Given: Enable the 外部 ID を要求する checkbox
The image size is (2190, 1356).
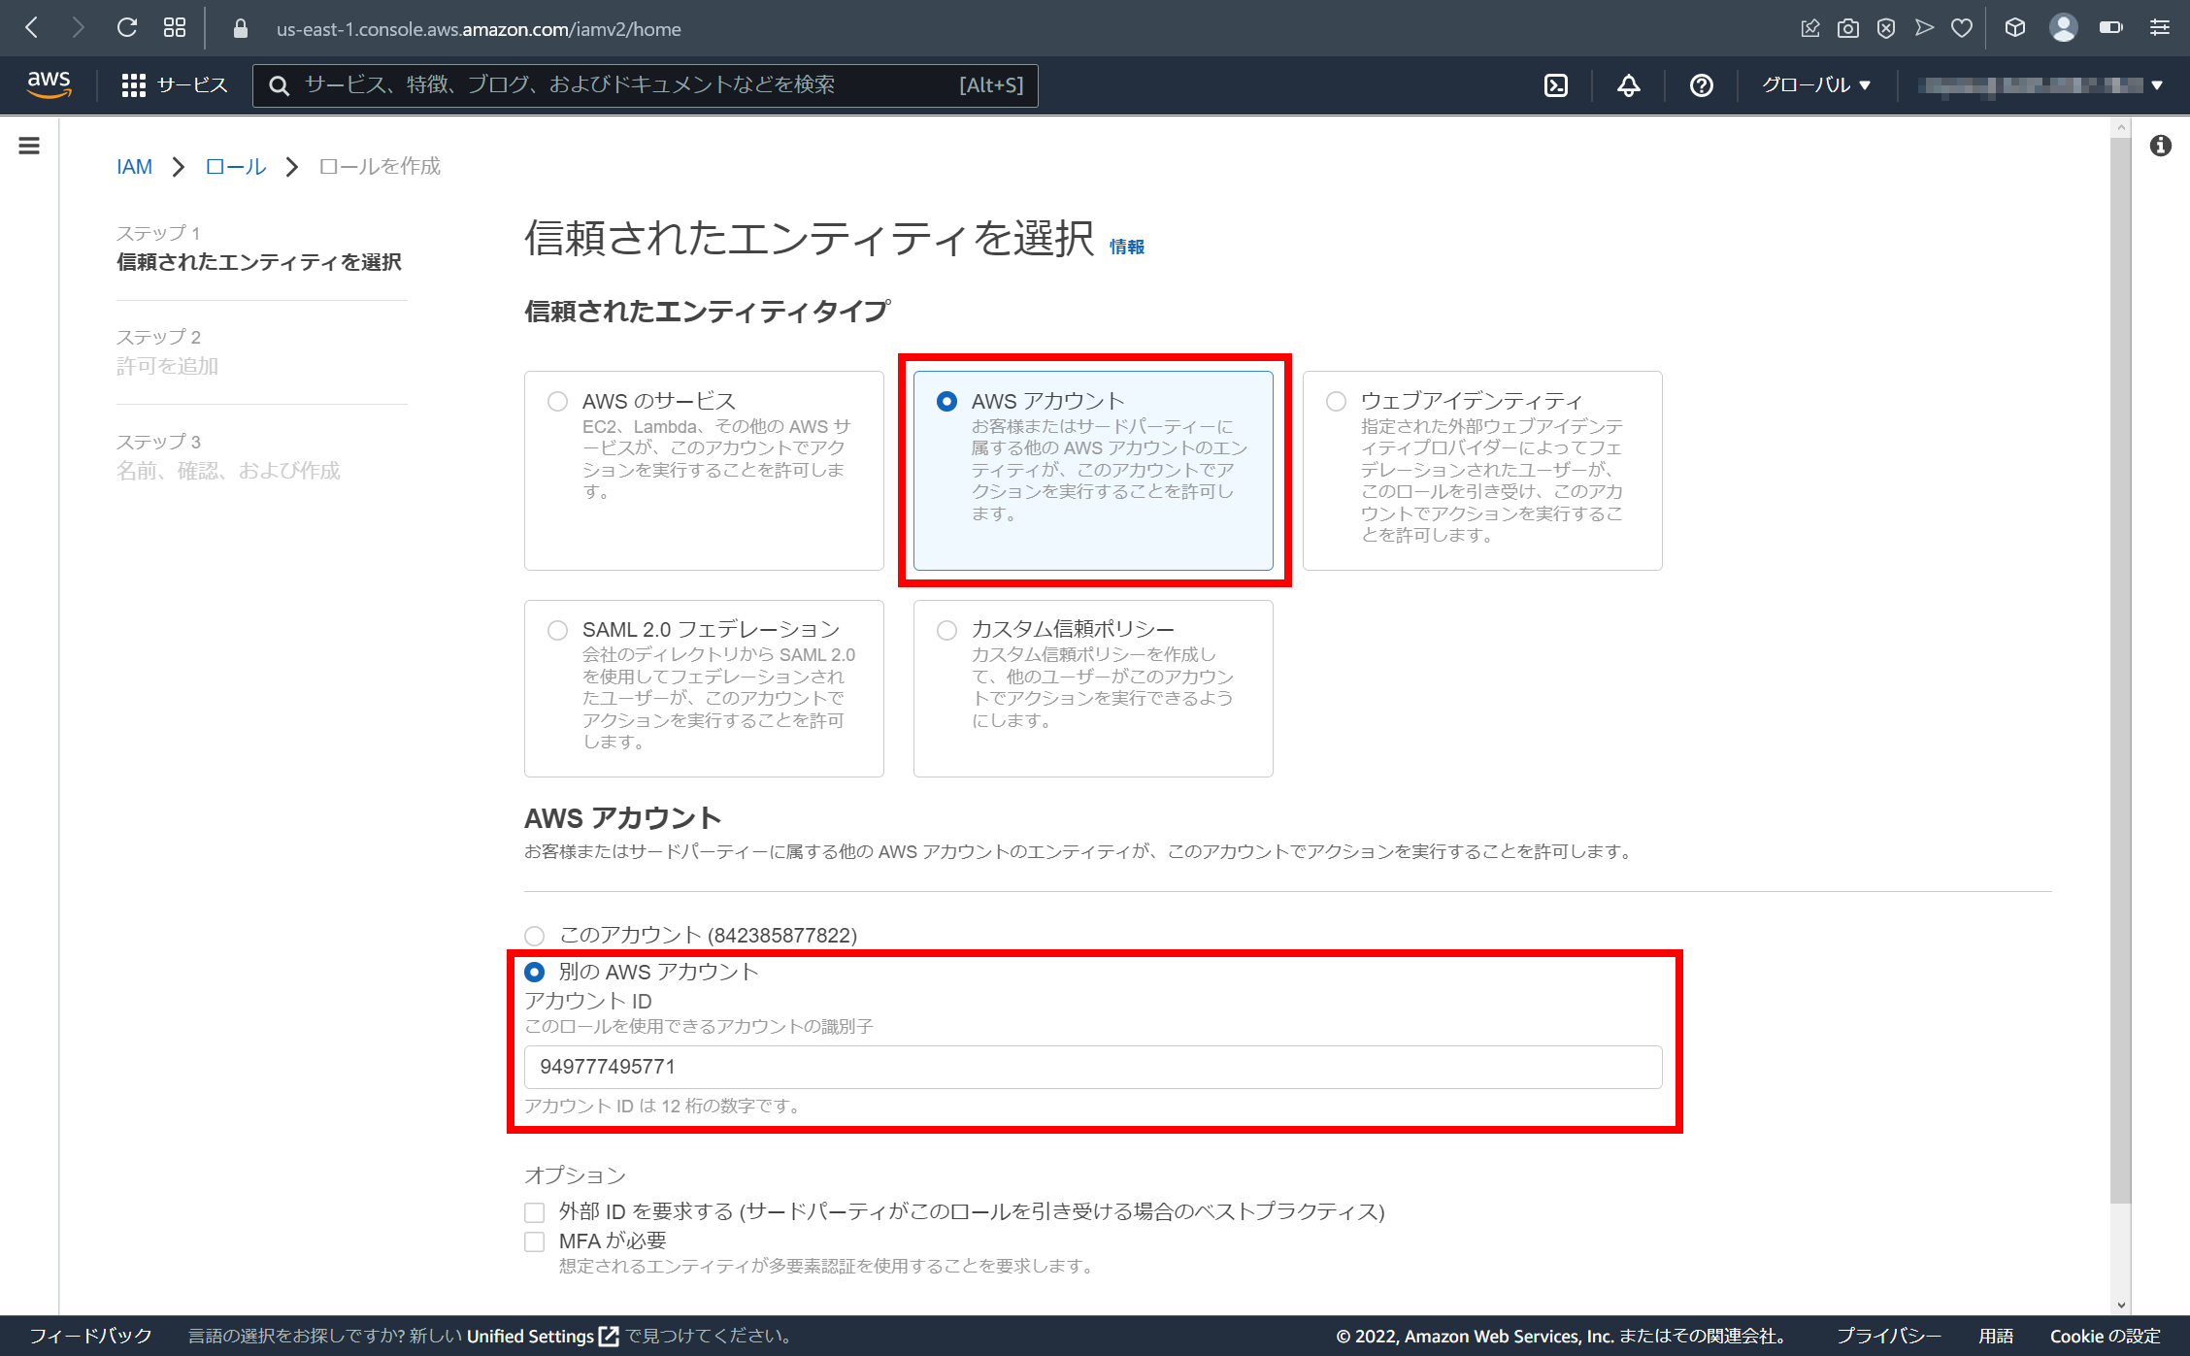Looking at the screenshot, I should tap(534, 1211).
